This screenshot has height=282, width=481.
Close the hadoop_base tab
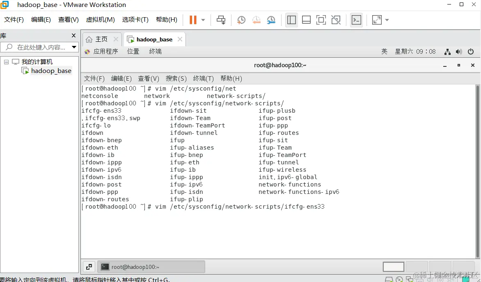[x=180, y=39]
